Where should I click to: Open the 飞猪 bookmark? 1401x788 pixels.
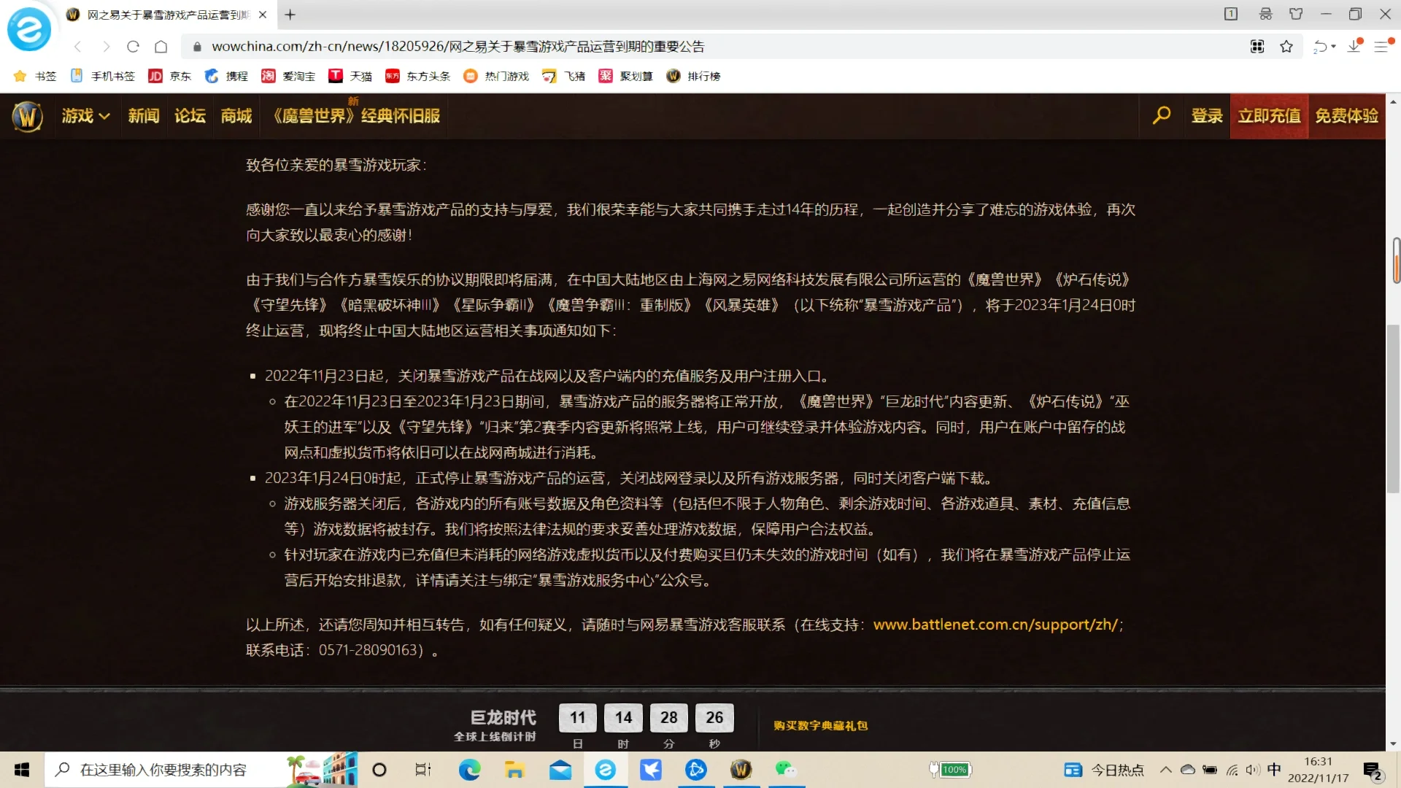563,76
